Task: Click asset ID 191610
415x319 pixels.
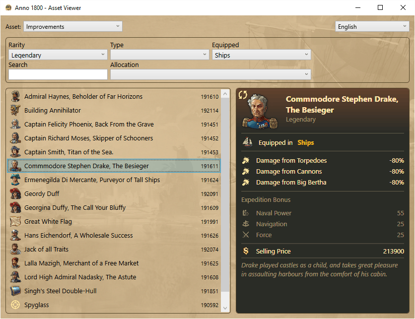Action: pyautogui.click(x=209, y=97)
